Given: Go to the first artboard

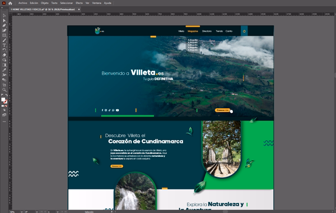Looking at the screenshot, I should [x=42, y=212].
